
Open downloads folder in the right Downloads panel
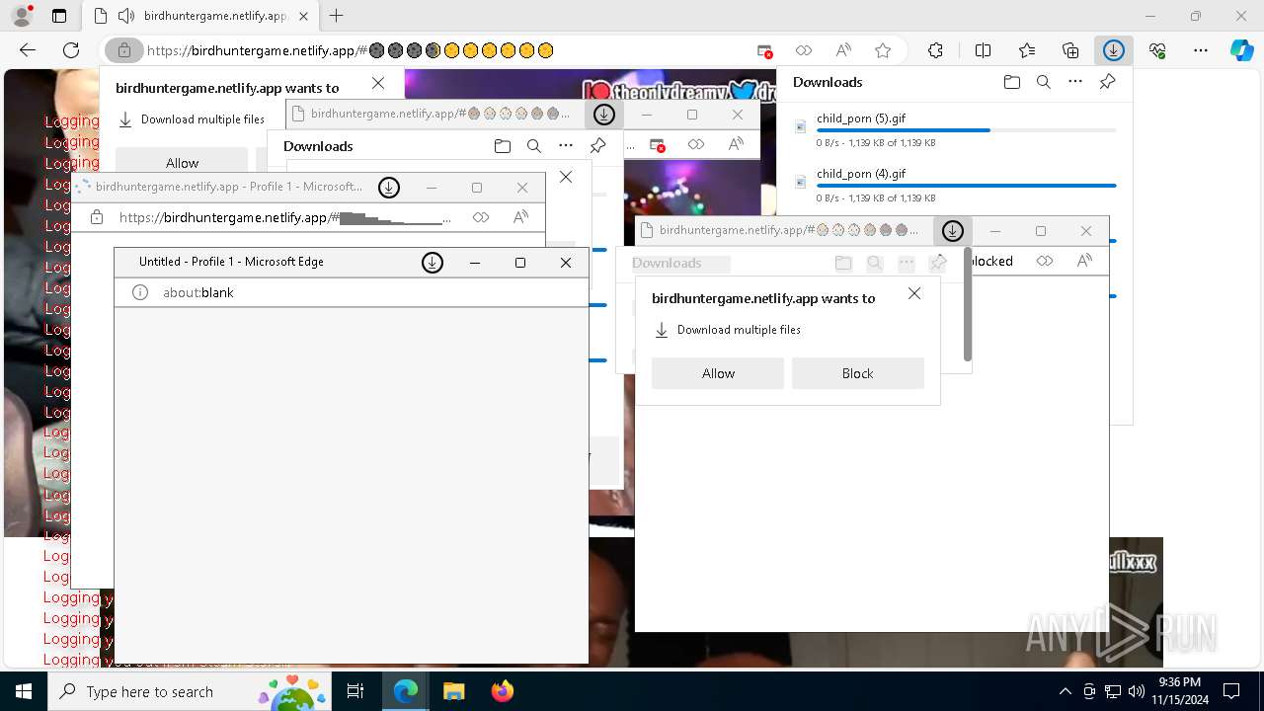click(1011, 82)
